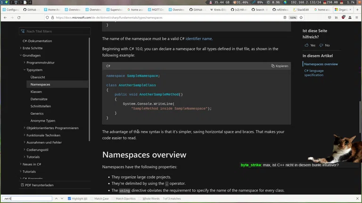Collapse Grundlagen tree node

click(21, 55)
